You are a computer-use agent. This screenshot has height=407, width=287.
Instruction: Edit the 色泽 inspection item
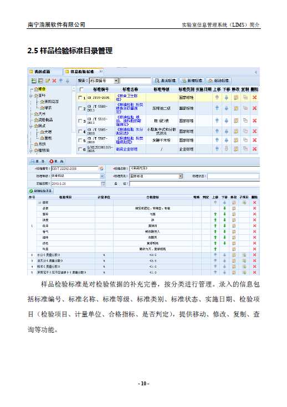(234, 226)
